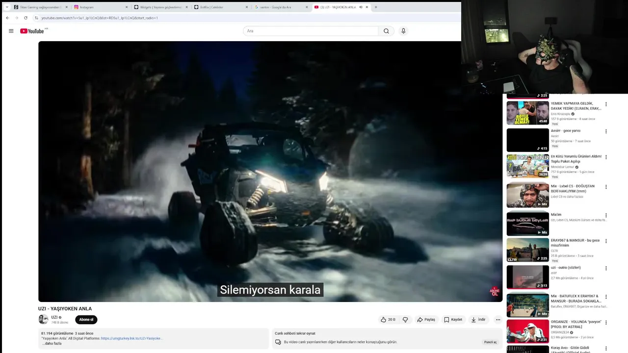This screenshot has width=628, height=353.
Task: Click the chat replay speech bubble icon
Action: (x=278, y=342)
